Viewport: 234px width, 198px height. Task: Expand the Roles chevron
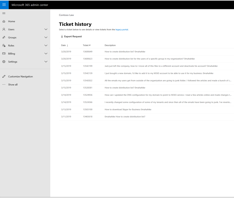point(46,45)
